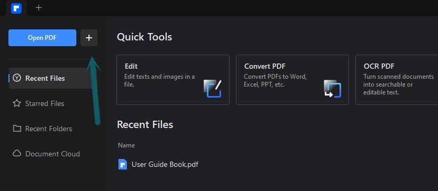Viewport: 438px width, 191px height.
Task: Click the Name column header
Action: [x=126, y=145]
